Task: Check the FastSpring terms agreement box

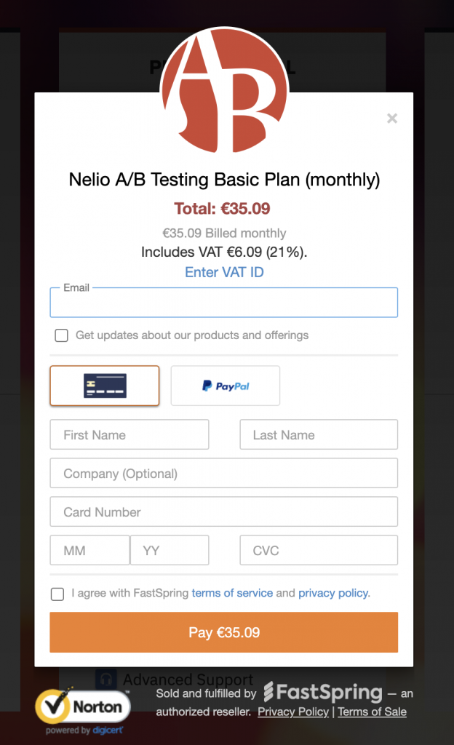Action: click(57, 594)
